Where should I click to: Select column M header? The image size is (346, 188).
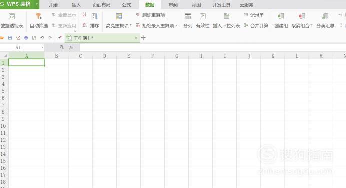click(x=321, y=56)
